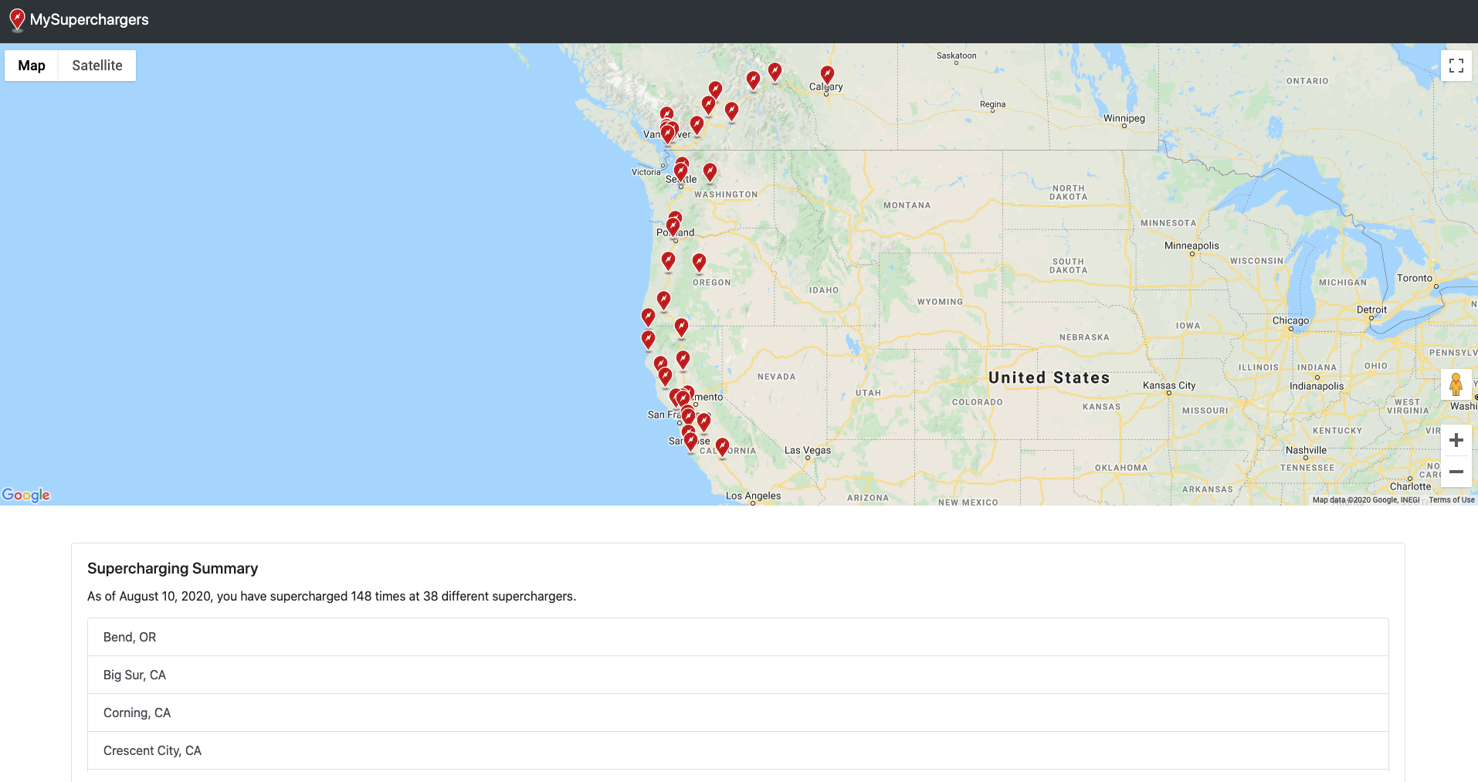Screen dimensions: 1478x782
Task: Click the Las Vegas city label on the map
Action: pyautogui.click(x=808, y=450)
